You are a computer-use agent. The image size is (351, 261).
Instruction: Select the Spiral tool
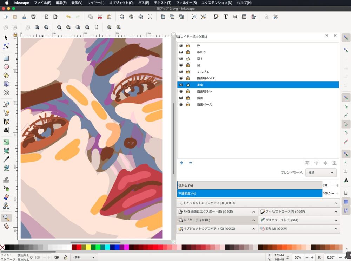(x=6, y=93)
